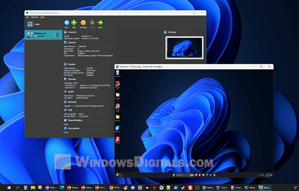Open the Windows 11 machine's list menu icon

coord(57,35)
